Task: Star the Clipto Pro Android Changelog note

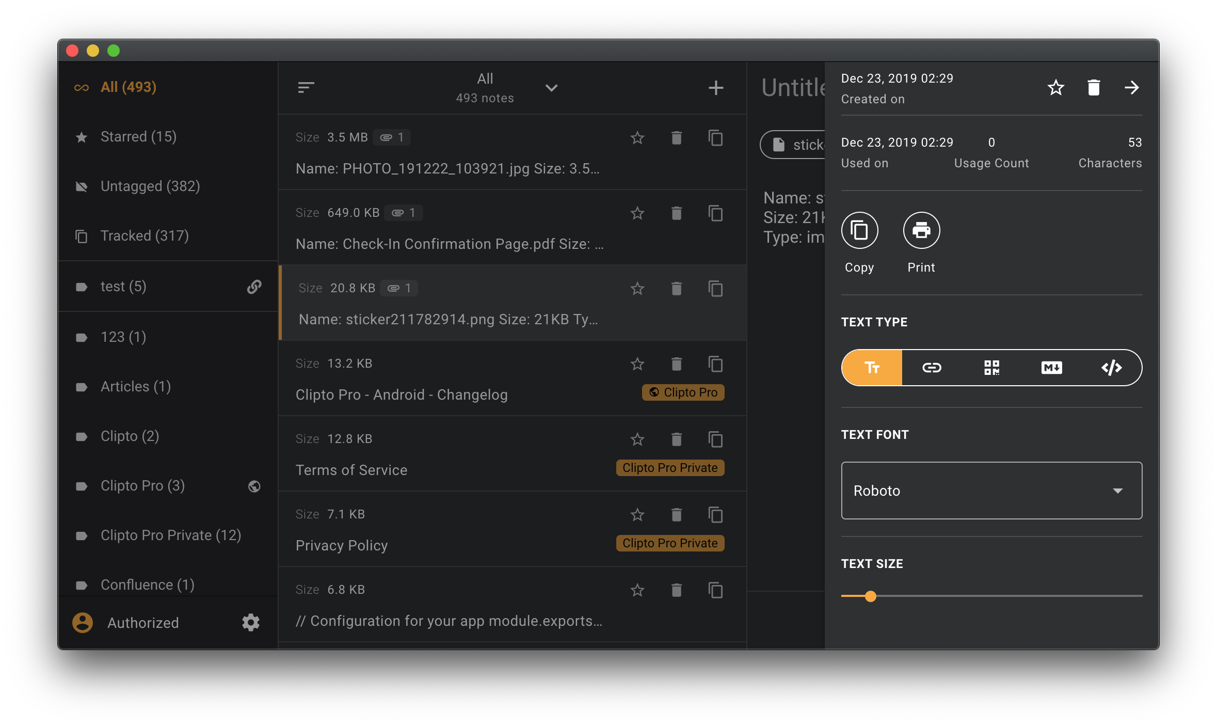Action: point(637,364)
